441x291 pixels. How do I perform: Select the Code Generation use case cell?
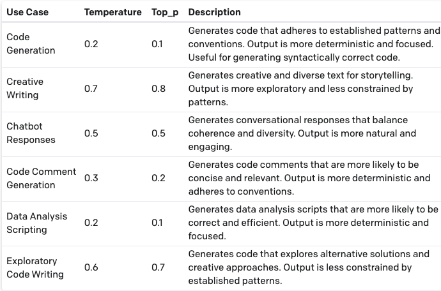pyautogui.click(x=31, y=44)
